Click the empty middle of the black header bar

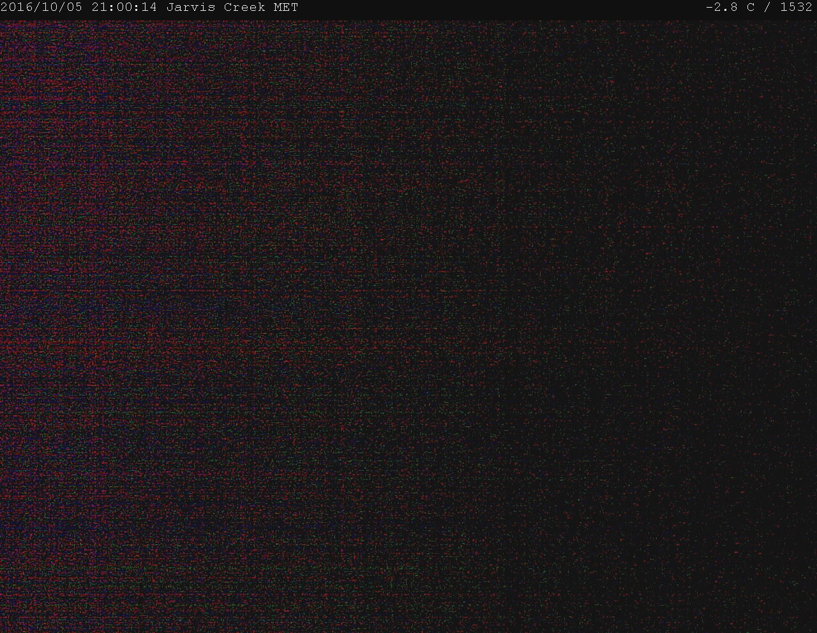point(498,8)
